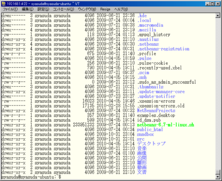Click the vertical scrollbar thumb
Viewport: 222px width, 181px height.
coord(218,172)
